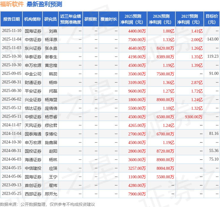Click the 2027预测净利润 column header
Screen dimensions: 220x207
coord(190,19)
